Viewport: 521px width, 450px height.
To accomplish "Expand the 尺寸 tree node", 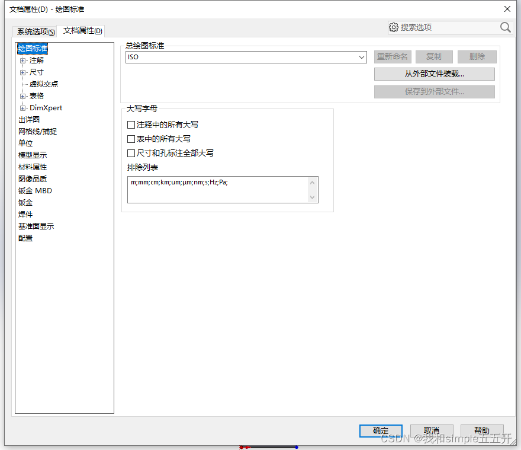I will 22,72.
